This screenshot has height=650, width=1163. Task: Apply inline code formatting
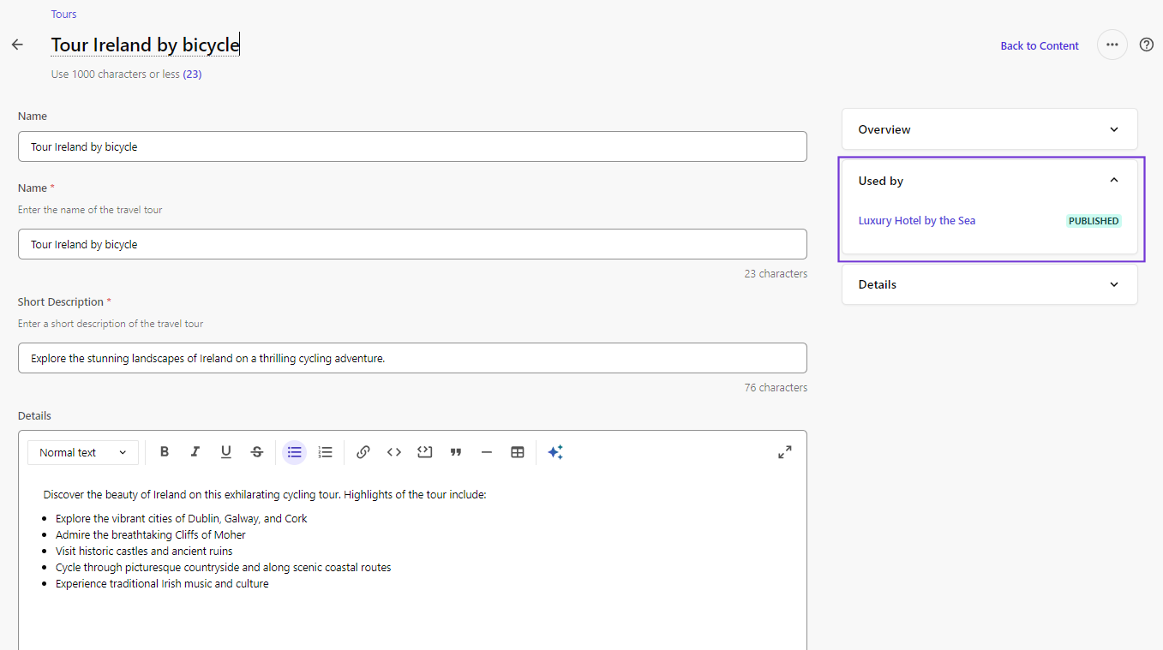pyautogui.click(x=394, y=452)
